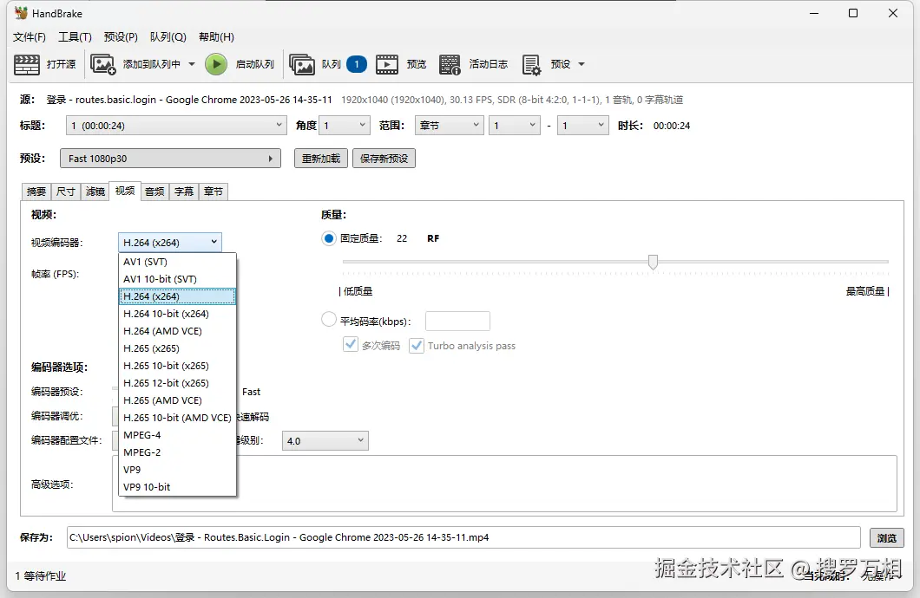This screenshot has height=598, width=920.
Task: Click the green Start Queue play icon
Action: (x=216, y=64)
